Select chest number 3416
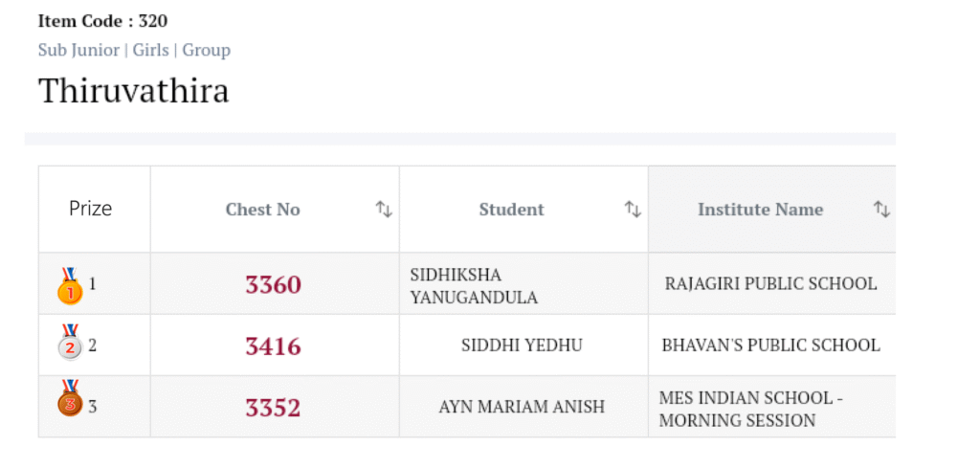 273,345
